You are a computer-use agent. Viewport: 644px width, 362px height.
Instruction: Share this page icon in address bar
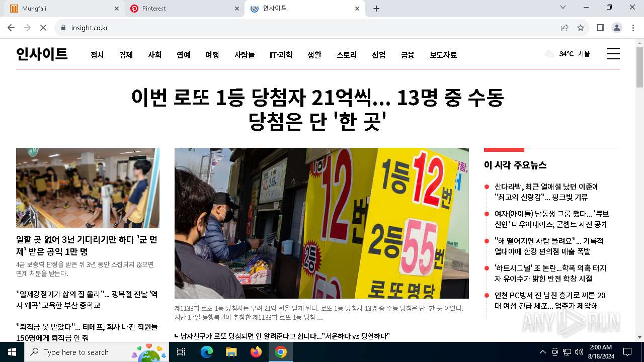point(565,28)
